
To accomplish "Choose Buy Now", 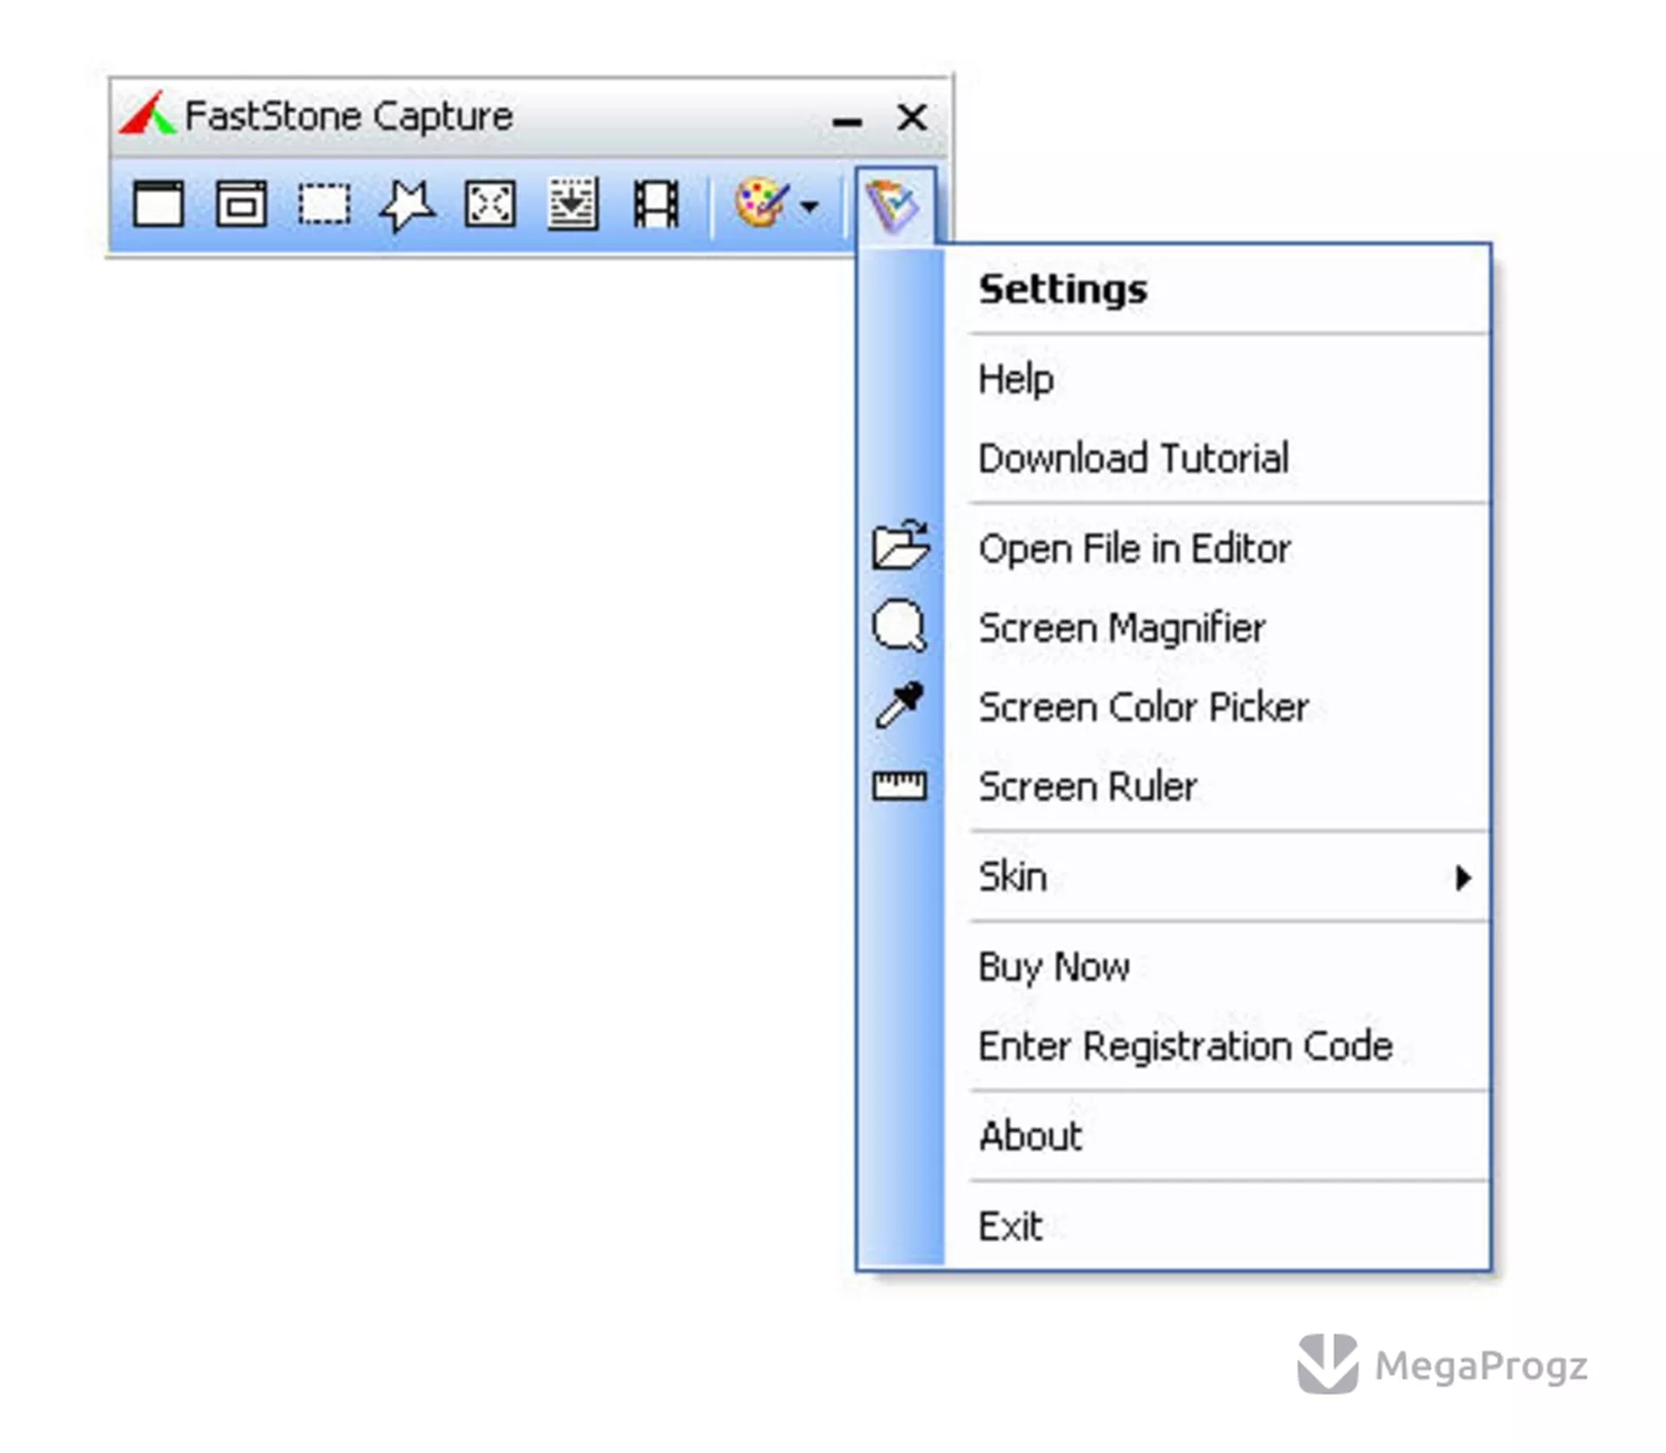I will 1217,966.
